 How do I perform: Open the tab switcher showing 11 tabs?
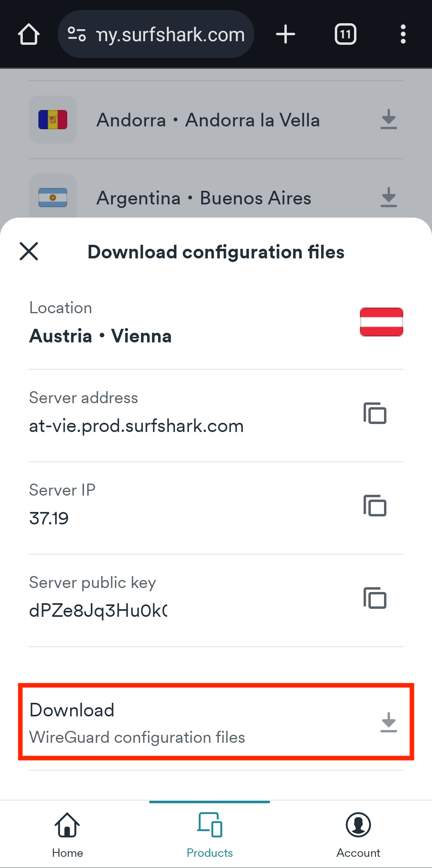point(345,34)
